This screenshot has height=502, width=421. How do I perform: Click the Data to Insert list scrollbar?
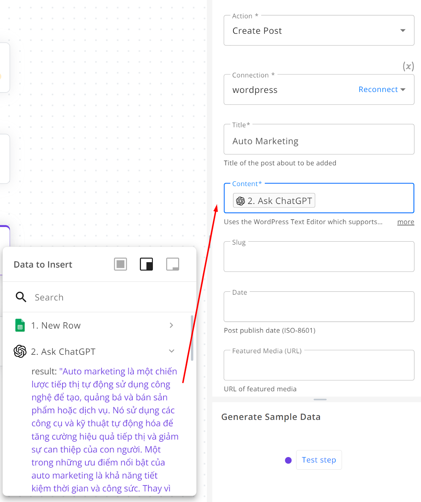click(192, 338)
